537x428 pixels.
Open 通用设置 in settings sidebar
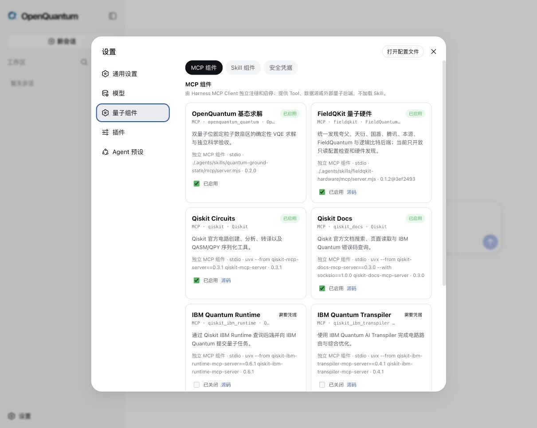[x=133, y=74]
